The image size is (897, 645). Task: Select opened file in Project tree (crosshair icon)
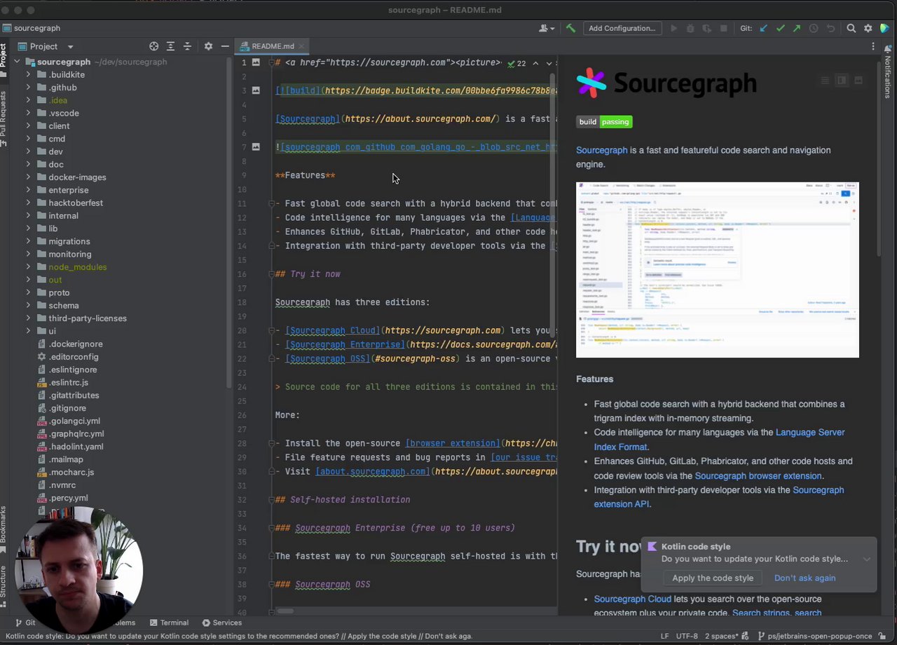pyautogui.click(x=153, y=46)
